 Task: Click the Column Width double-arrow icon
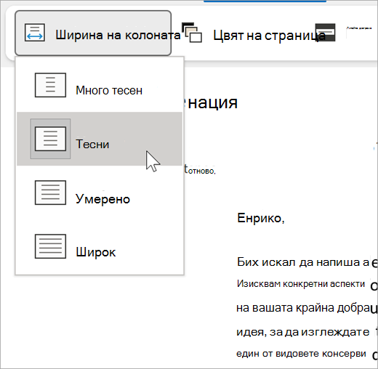35,33
